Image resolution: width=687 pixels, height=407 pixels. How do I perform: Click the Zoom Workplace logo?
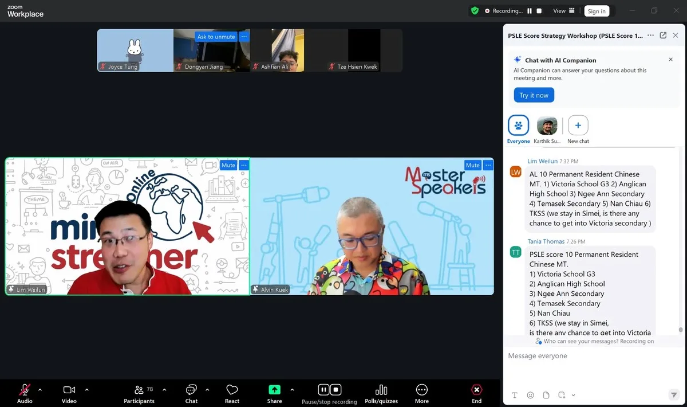pyautogui.click(x=25, y=11)
